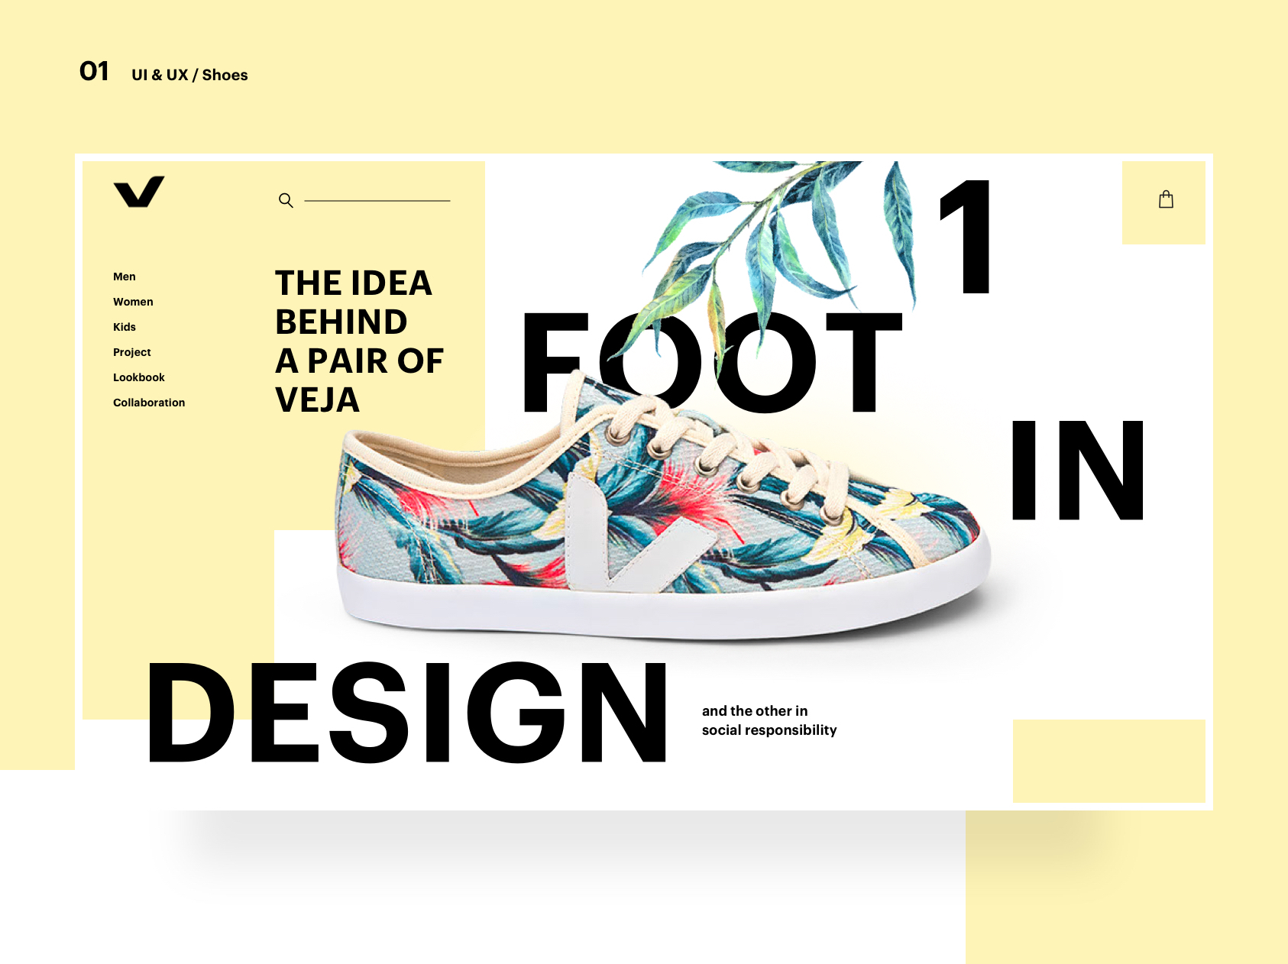Click the large DESIGN text
Image resolution: width=1288 pixels, height=964 pixels.
[x=407, y=712]
